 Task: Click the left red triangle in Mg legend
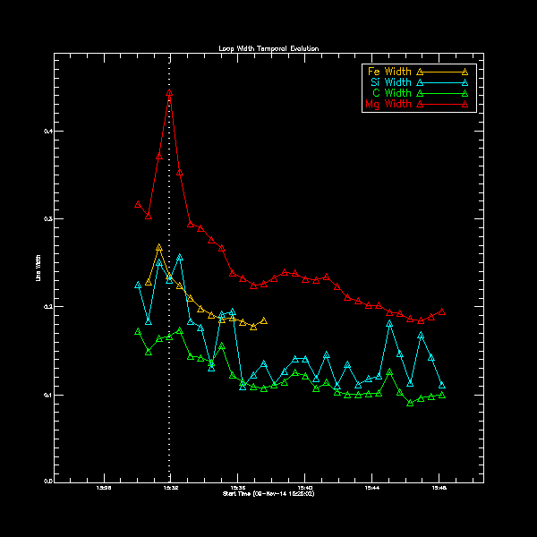[x=419, y=105]
